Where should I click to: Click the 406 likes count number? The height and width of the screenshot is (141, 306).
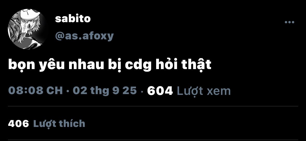pos(19,124)
